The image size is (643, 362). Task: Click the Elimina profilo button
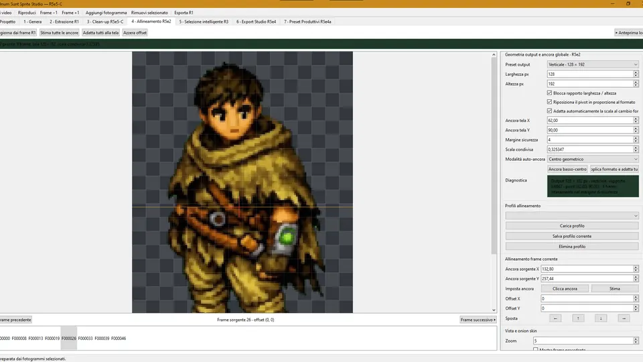571,247
